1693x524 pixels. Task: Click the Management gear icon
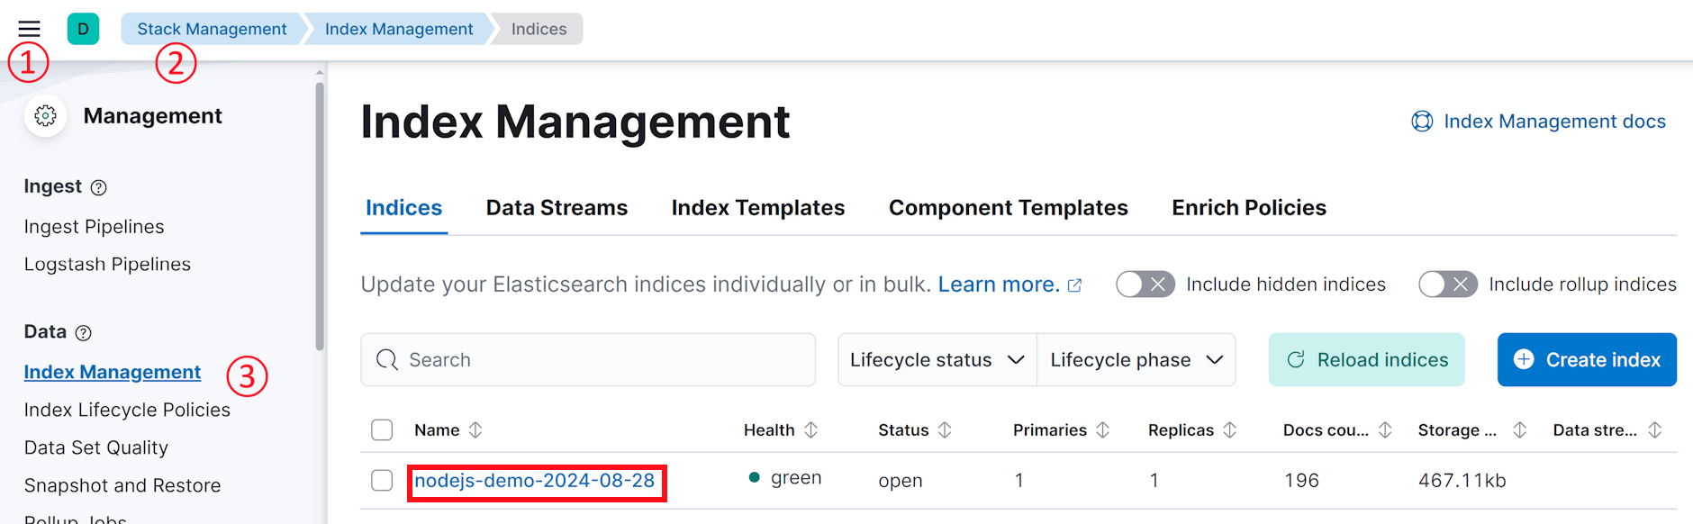45,116
